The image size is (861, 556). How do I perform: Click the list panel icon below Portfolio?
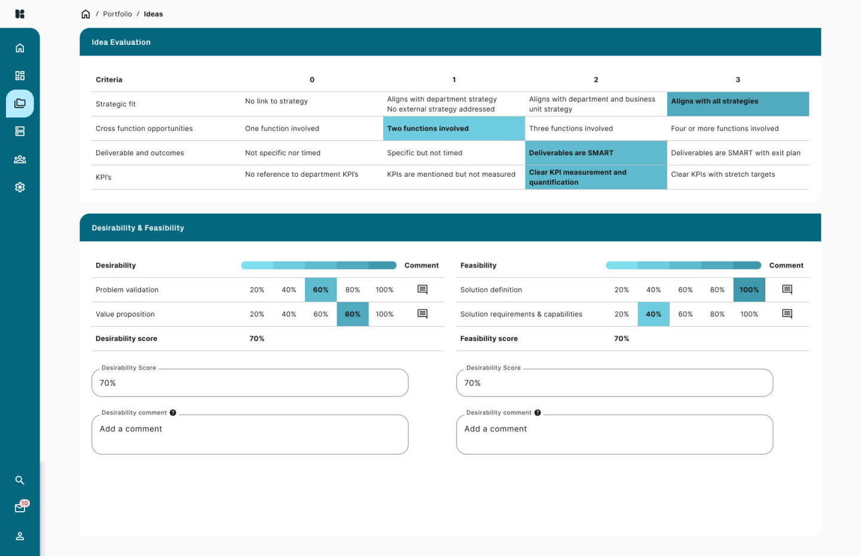[20, 131]
